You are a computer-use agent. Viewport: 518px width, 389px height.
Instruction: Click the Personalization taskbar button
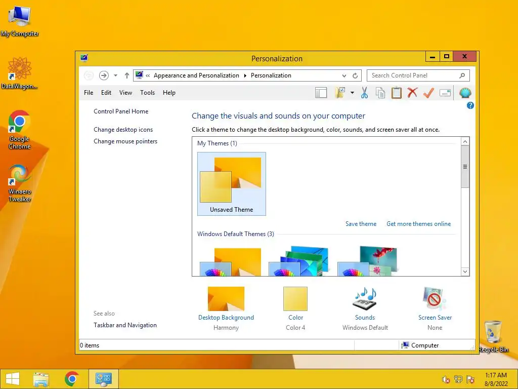tap(103, 379)
